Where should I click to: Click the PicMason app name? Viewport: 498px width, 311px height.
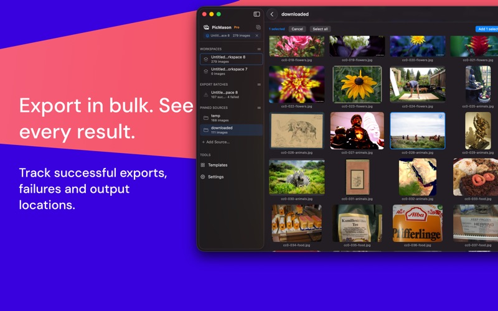point(222,27)
